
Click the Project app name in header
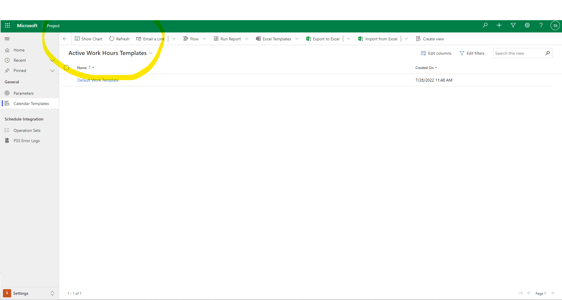click(x=53, y=26)
